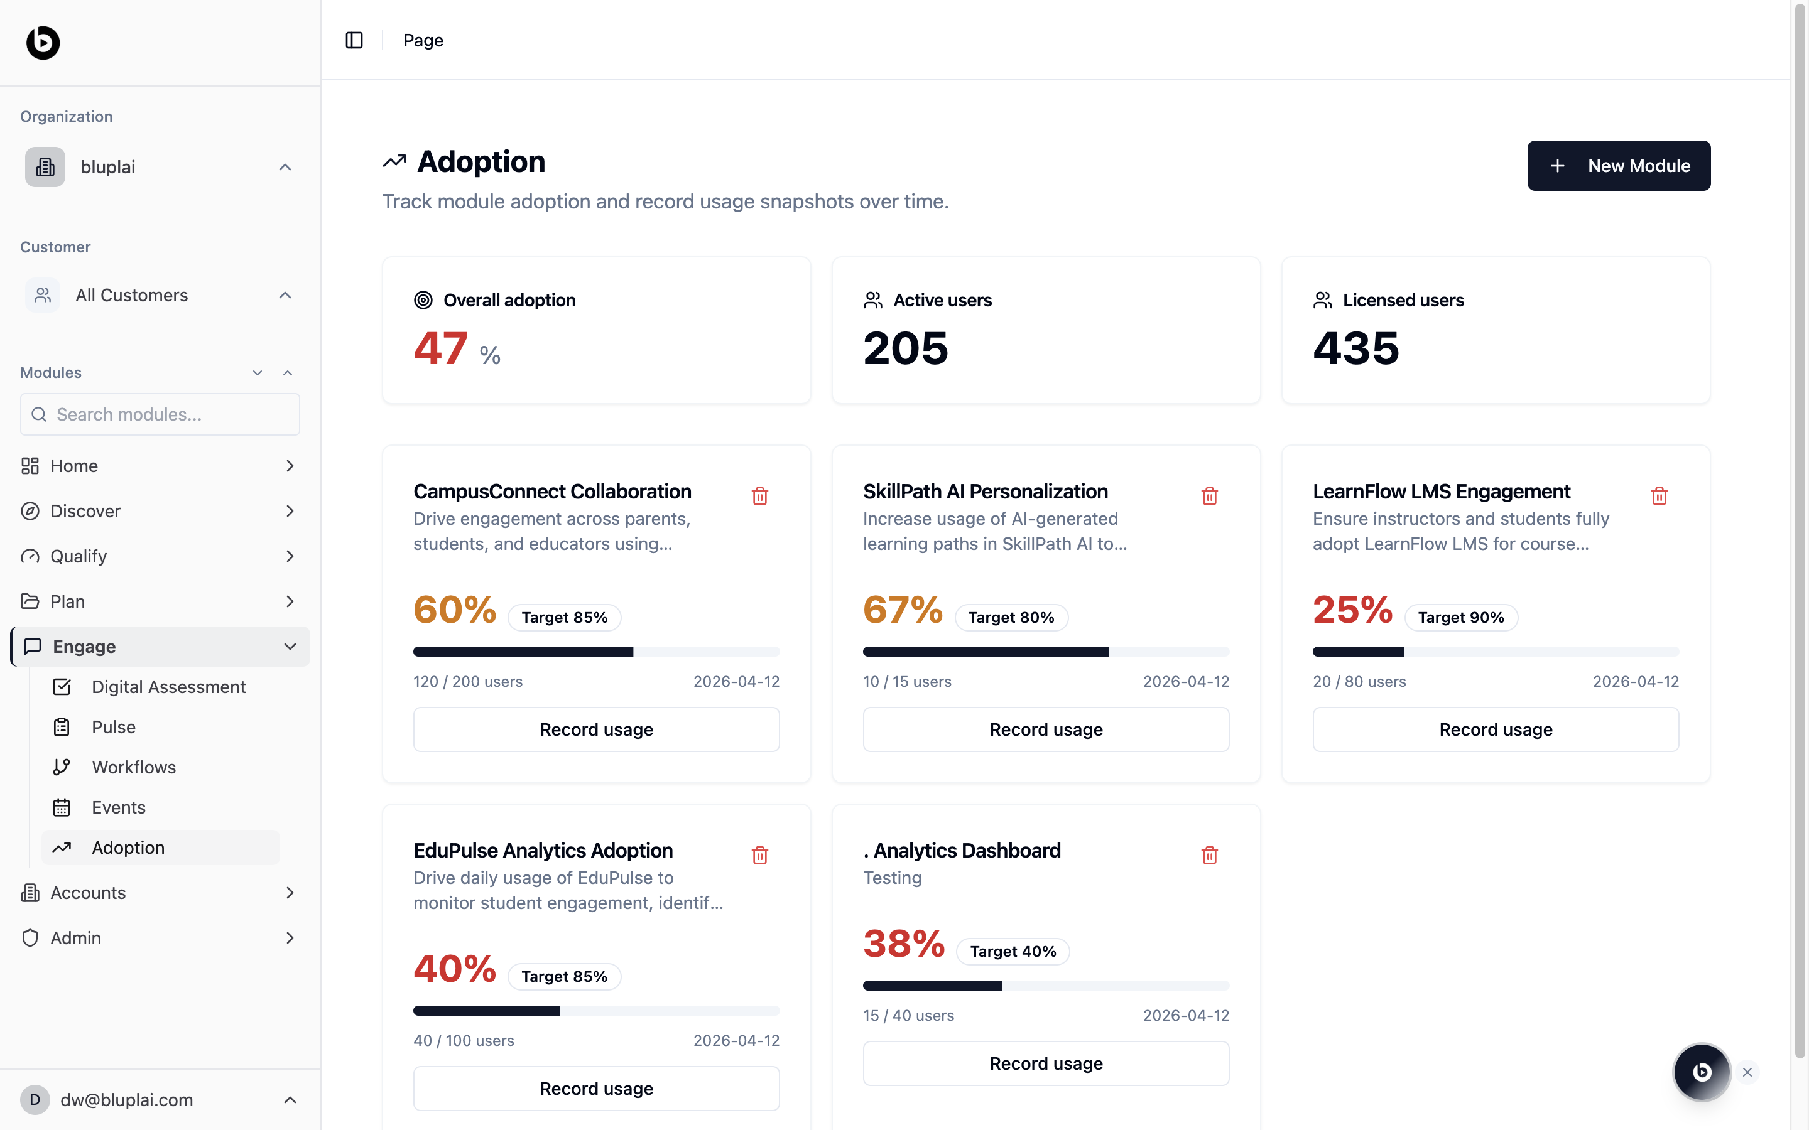Click the bluplai logo in sidebar
Image resolution: width=1809 pixels, height=1130 pixels.
click(x=43, y=43)
